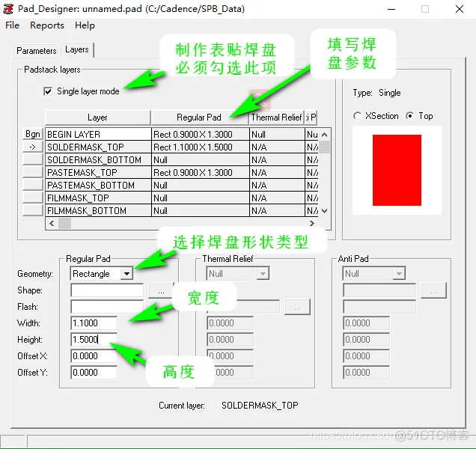Image resolution: width=476 pixels, height=449 pixels.
Task: Select the XSection radio button
Action: (357, 116)
